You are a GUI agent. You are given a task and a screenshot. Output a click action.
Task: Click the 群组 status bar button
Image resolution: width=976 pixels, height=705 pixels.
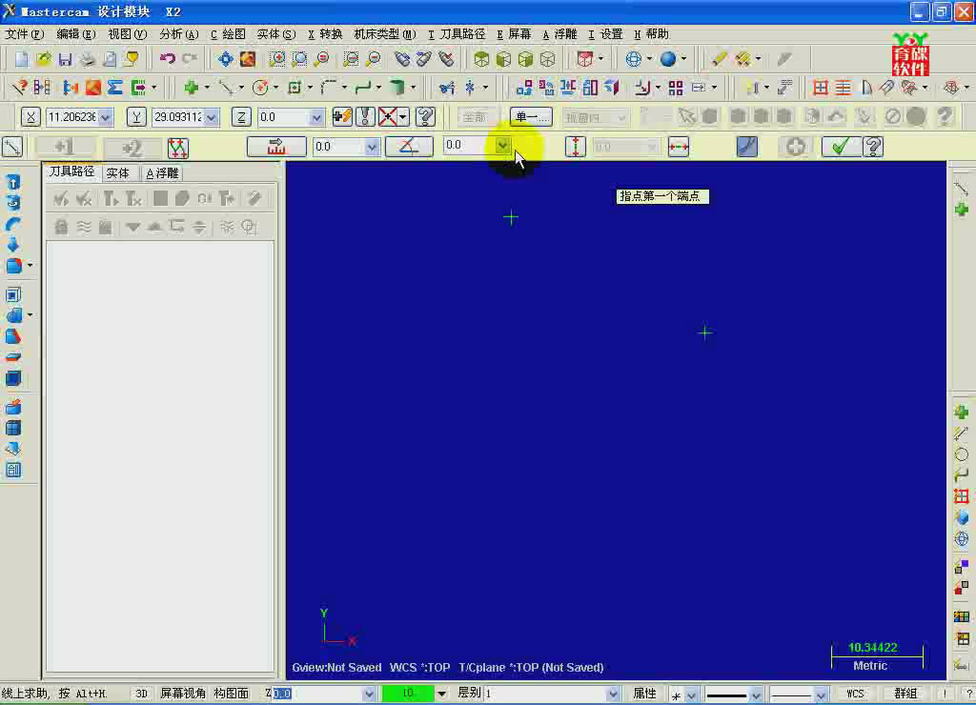(x=905, y=694)
